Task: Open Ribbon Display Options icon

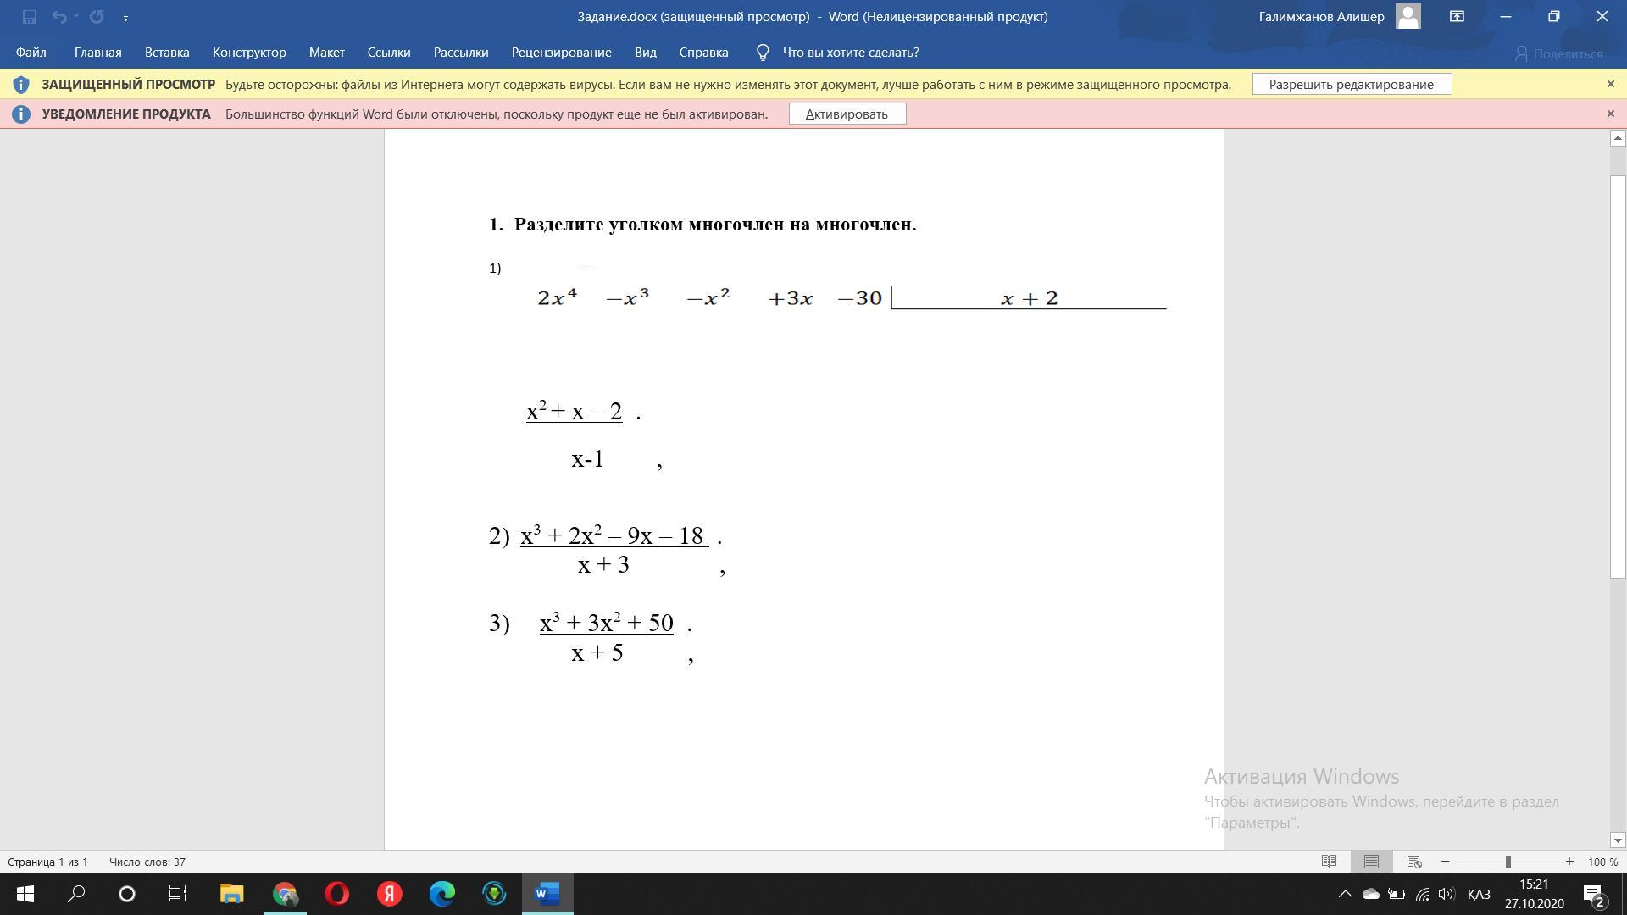Action: click(x=1457, y=16)
